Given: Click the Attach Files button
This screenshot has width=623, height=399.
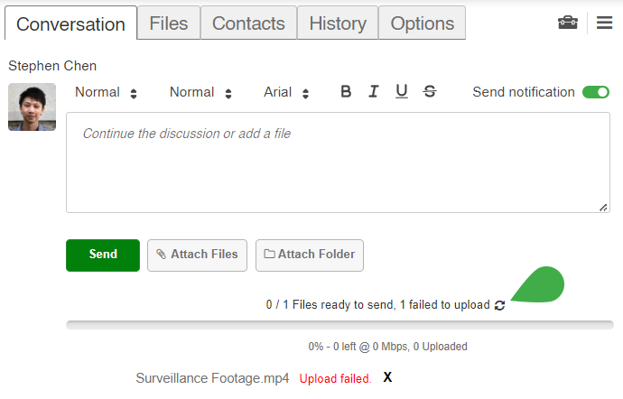Looking at the screenshot, I should point(197,255).
